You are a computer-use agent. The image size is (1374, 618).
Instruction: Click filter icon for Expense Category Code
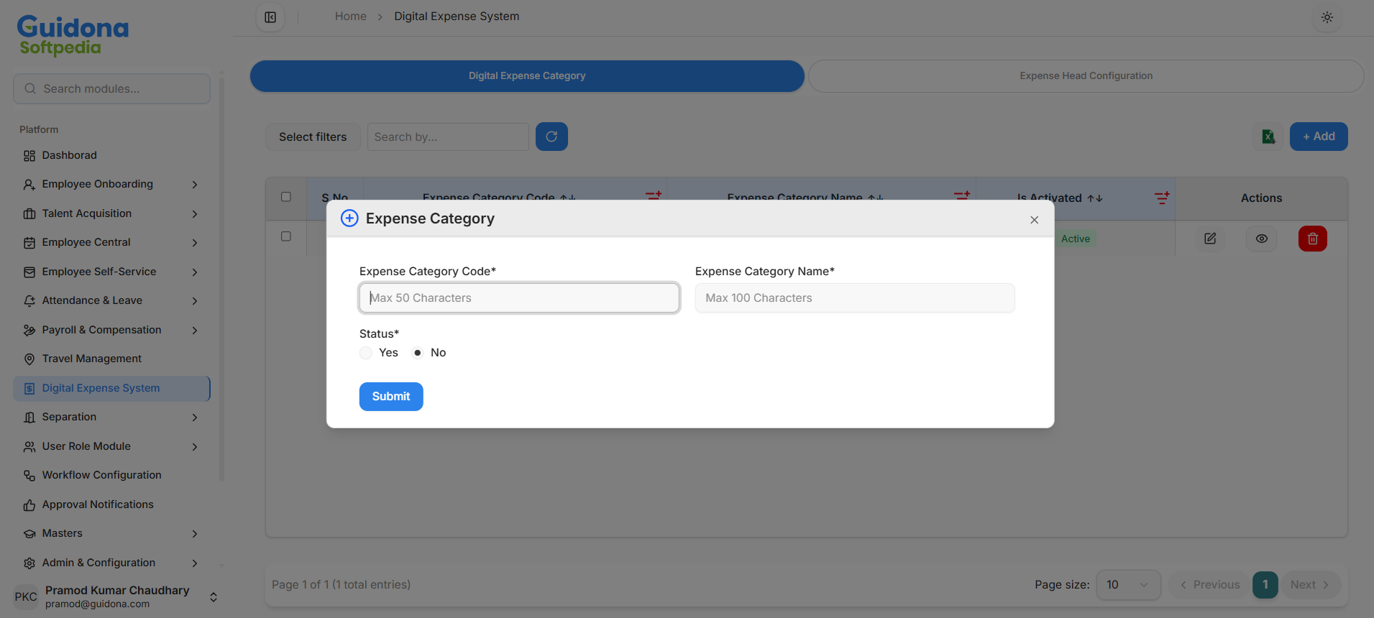pyautogui.click(x=653, y=195)
